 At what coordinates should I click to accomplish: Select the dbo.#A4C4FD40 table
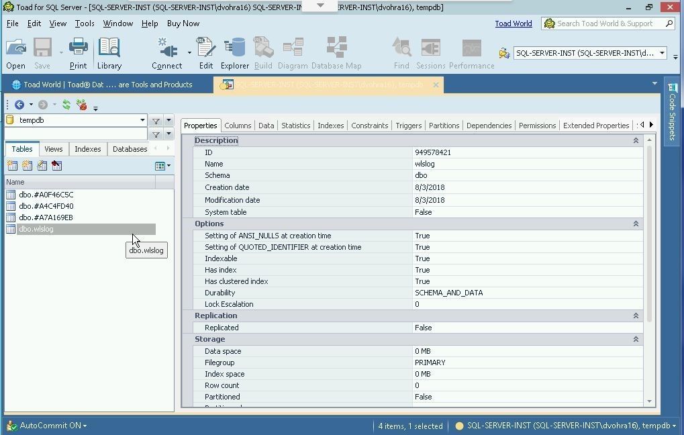tap(46, 206)
